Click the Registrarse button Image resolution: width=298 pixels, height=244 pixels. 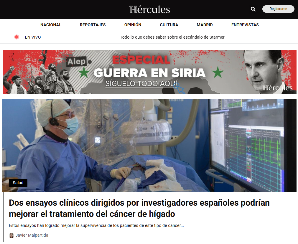[x=278, y=9]
